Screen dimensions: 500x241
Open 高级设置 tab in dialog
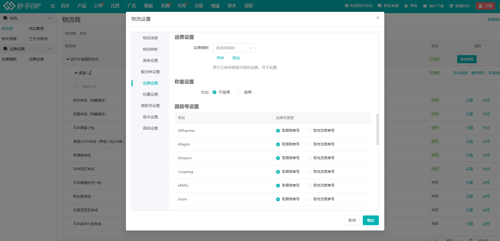coord(150,128)
